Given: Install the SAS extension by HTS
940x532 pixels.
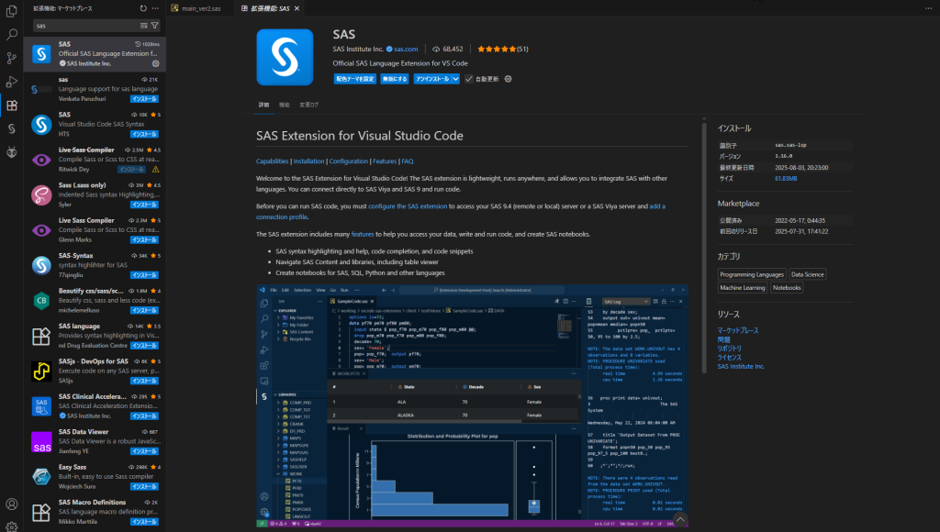Looking at the screenshot, I should (x=144, y=134).
